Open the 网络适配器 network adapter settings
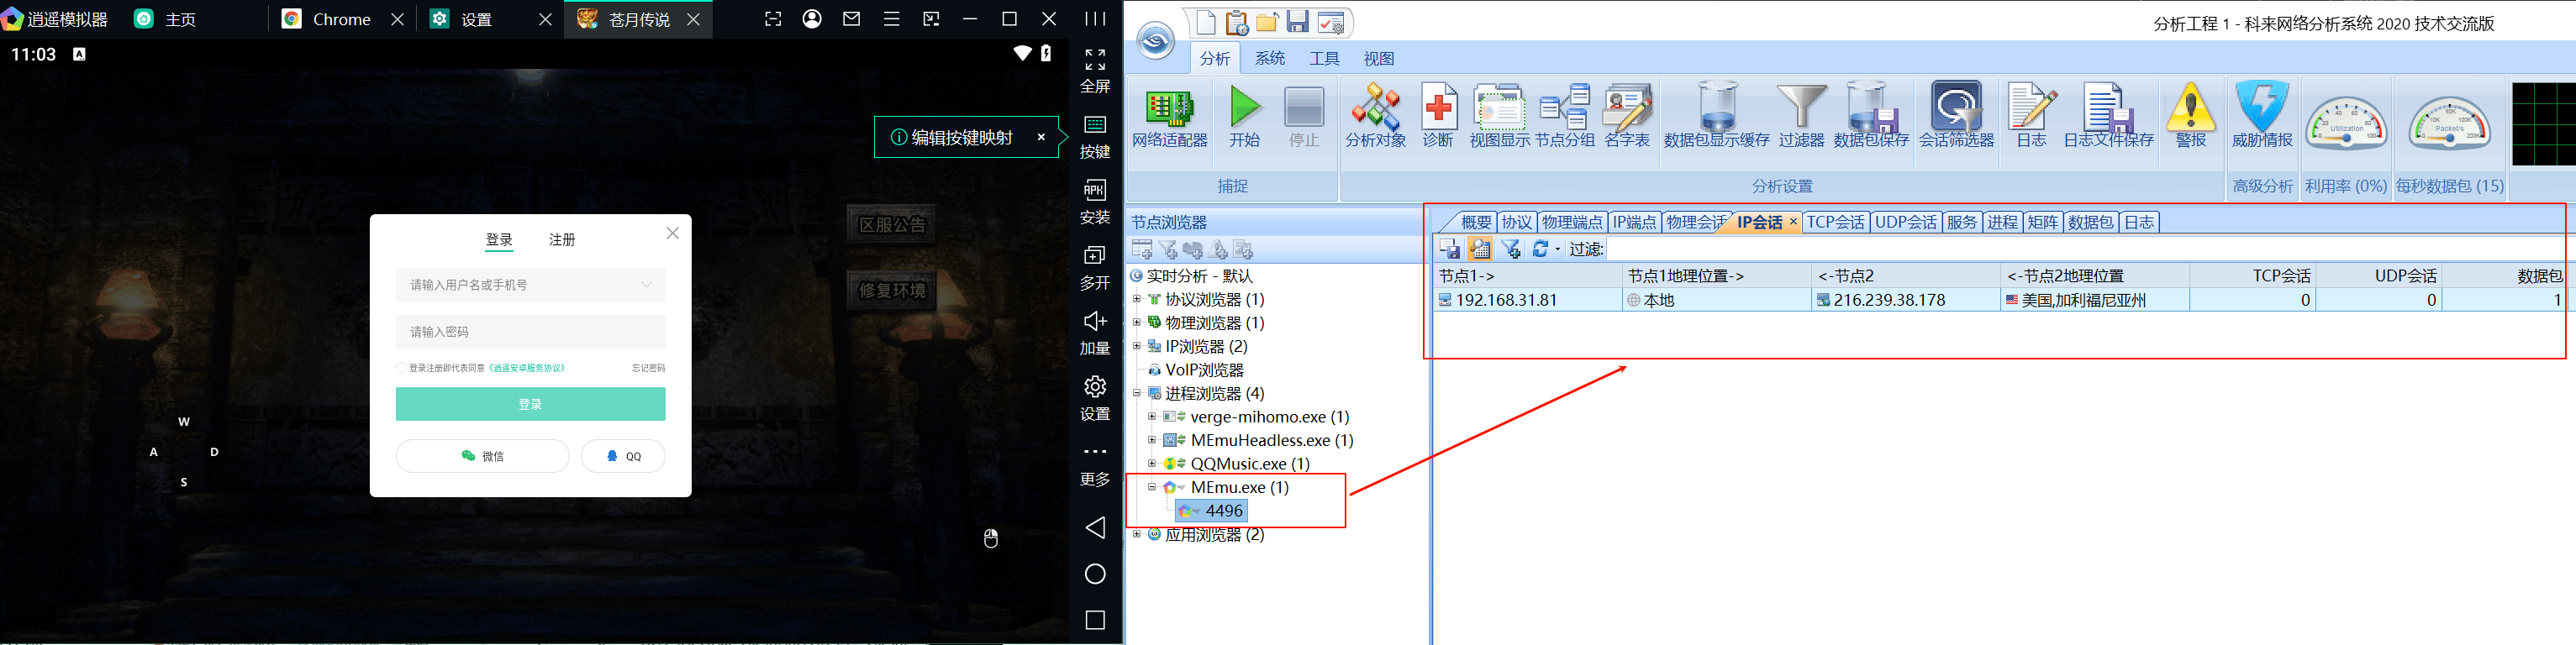2576x645 pixels. 1169,116
